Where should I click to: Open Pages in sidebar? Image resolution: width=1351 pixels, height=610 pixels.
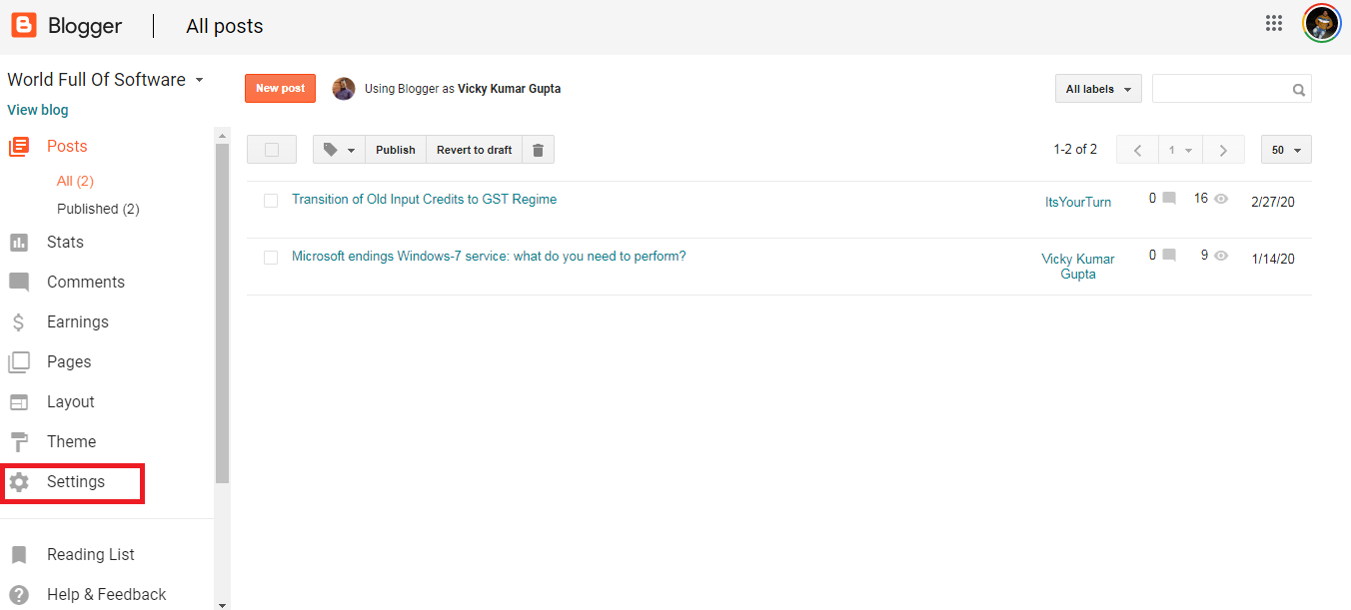tap(69, 362)
